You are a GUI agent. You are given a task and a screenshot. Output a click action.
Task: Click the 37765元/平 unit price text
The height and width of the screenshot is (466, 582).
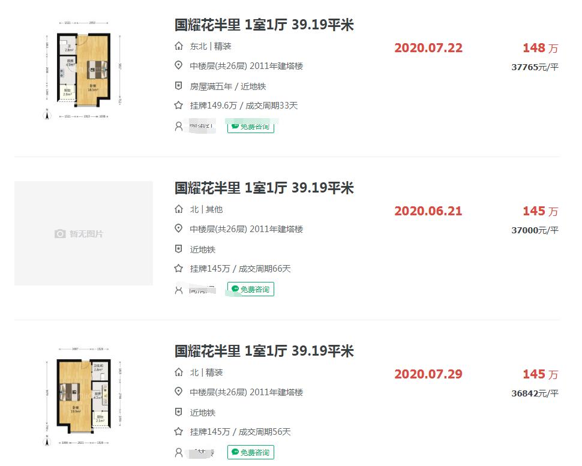[535, 68]
